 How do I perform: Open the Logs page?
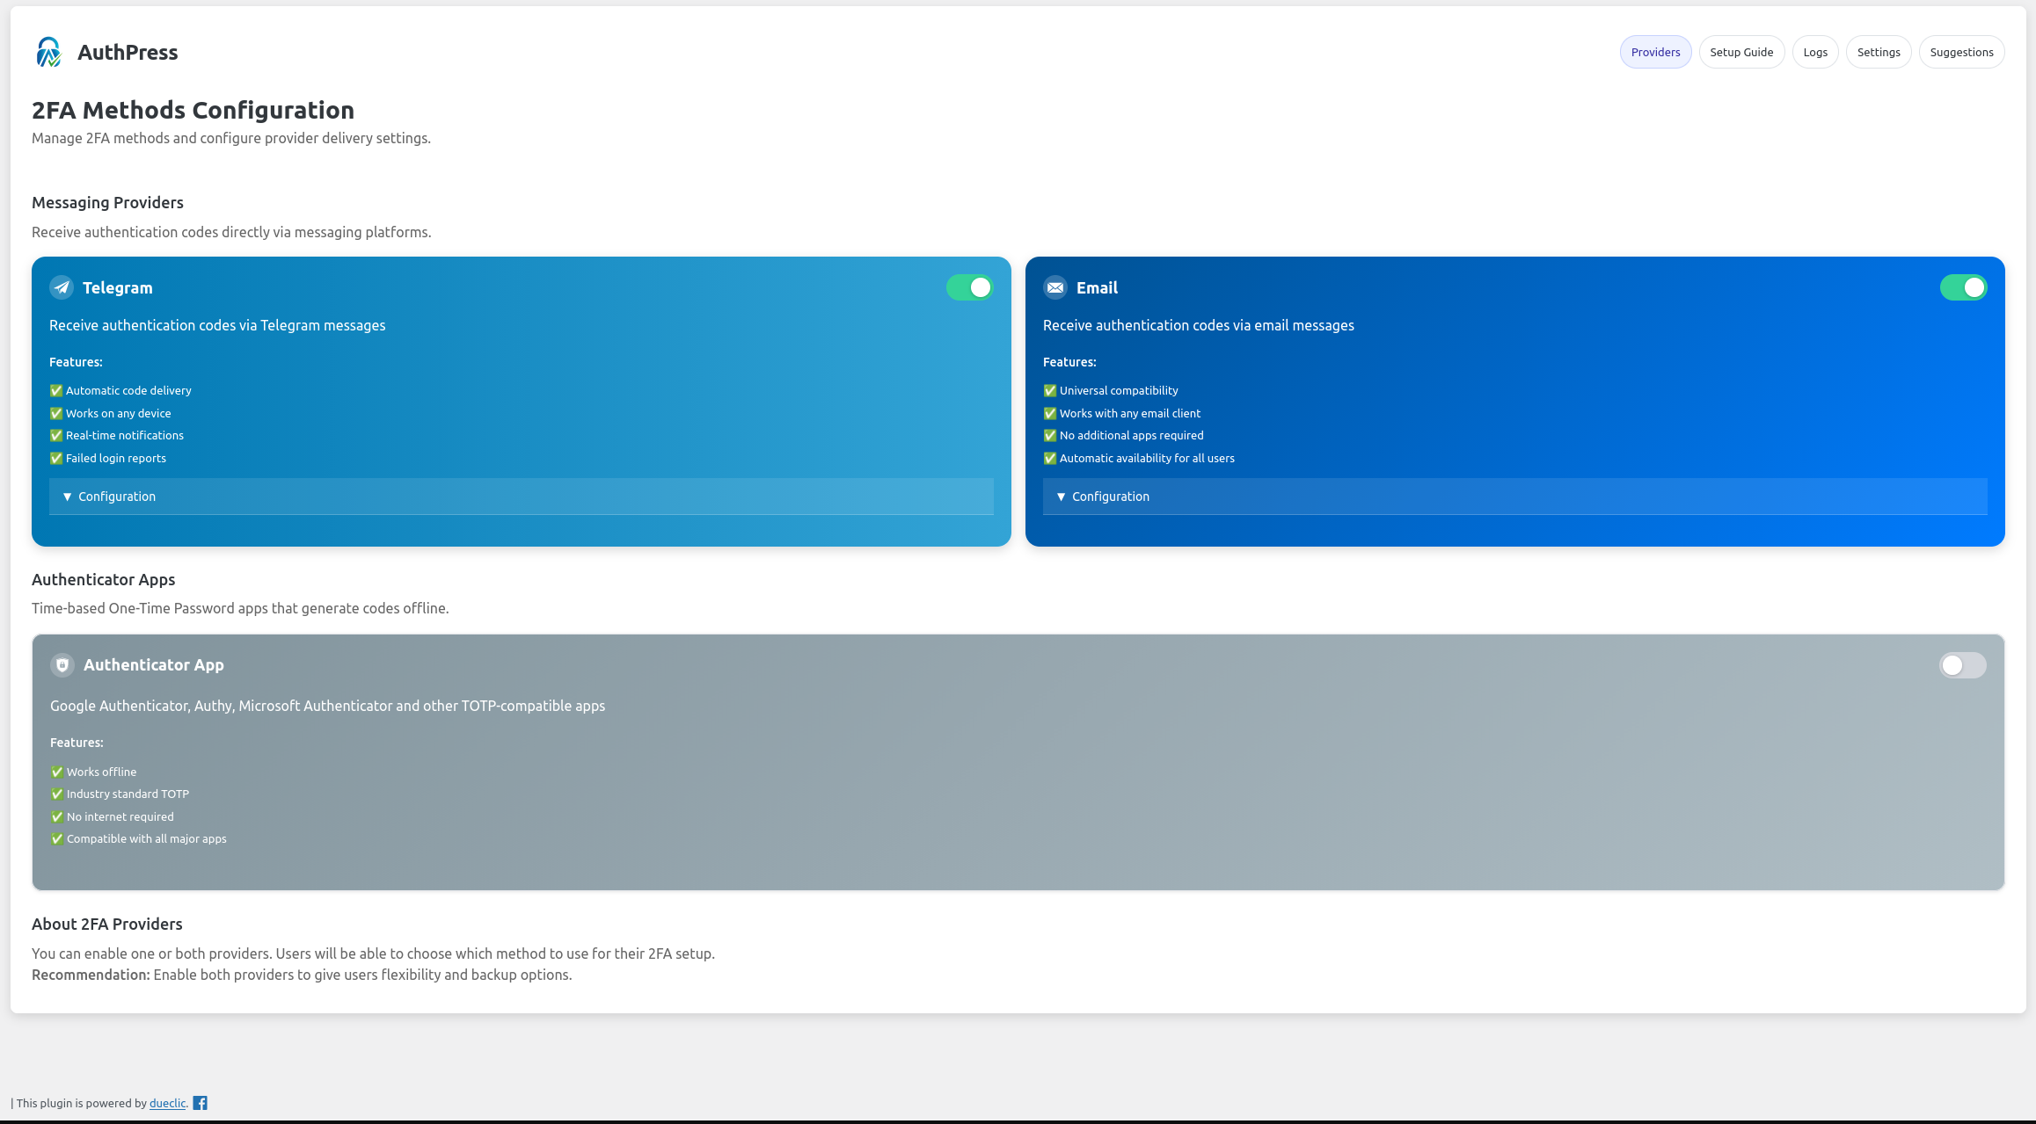(1815, 52)
